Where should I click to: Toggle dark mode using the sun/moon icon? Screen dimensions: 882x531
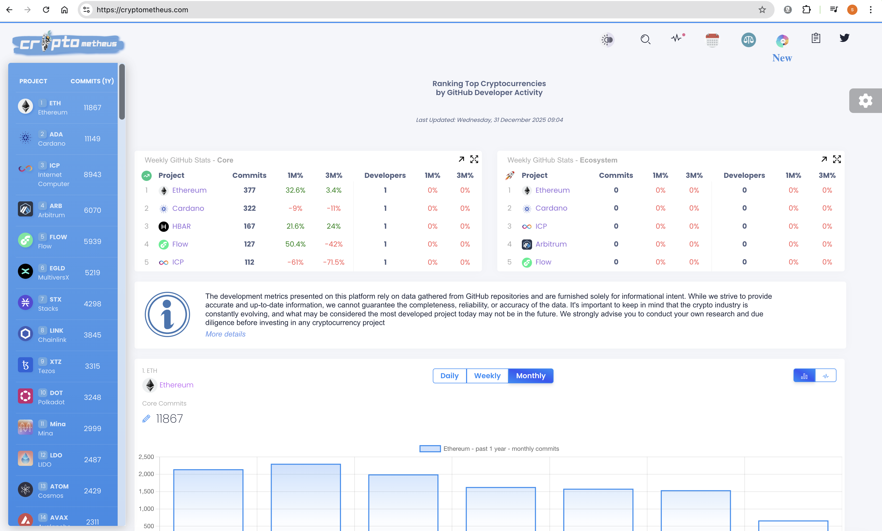click(x=607, y=40)
